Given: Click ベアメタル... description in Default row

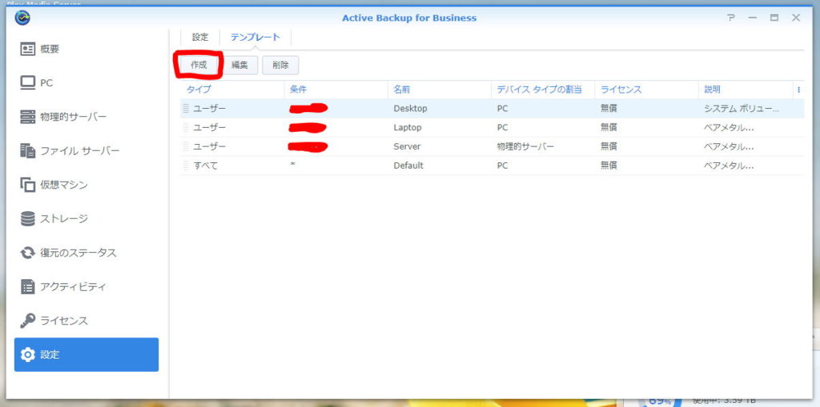Looking at the screenshot, I should [x=729, y=166].
